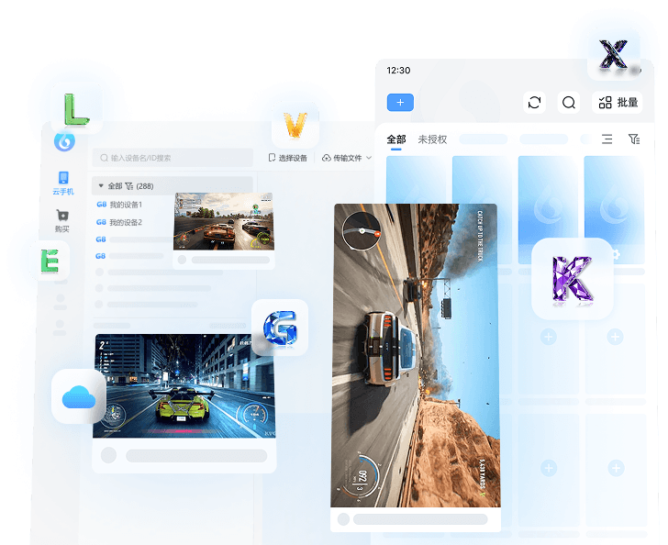Click the list view icon beside the tabs
The image size is (668, 545).
coord(607,139)
